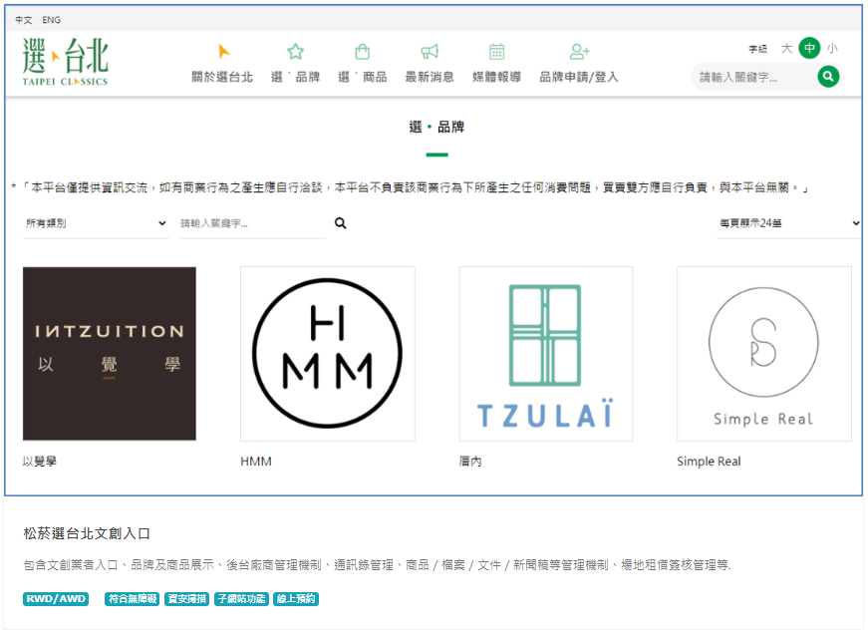Open the HMM brand thumbnail
The height and width of the screenshot is (639, 868).
pyautogui.click(x=327, y=354)
